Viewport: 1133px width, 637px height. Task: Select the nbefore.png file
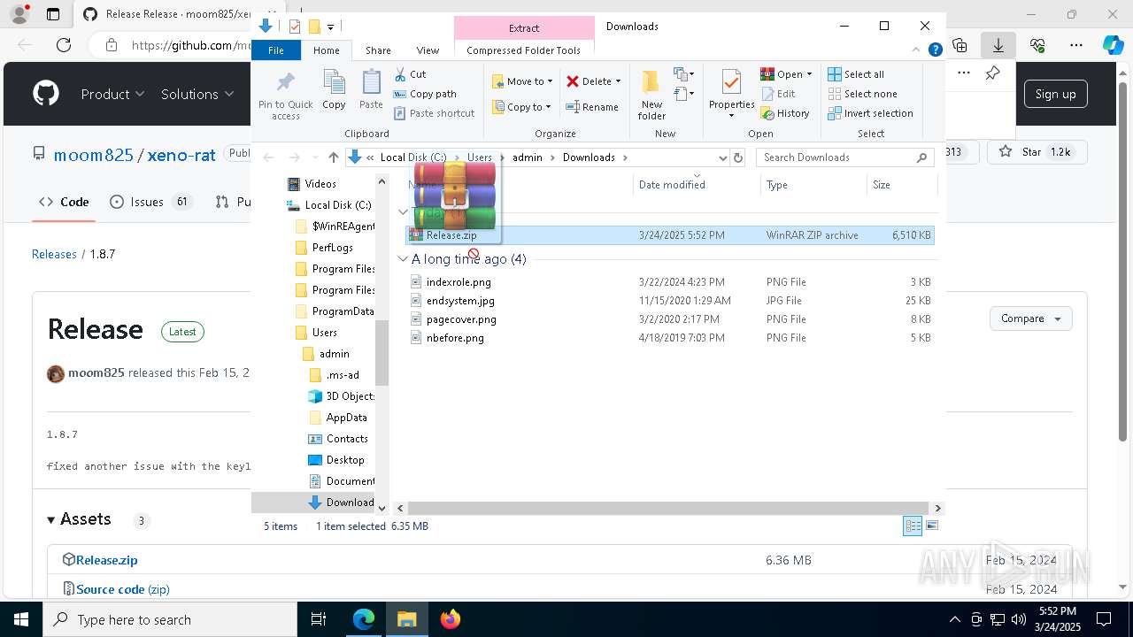coord(455,338)
